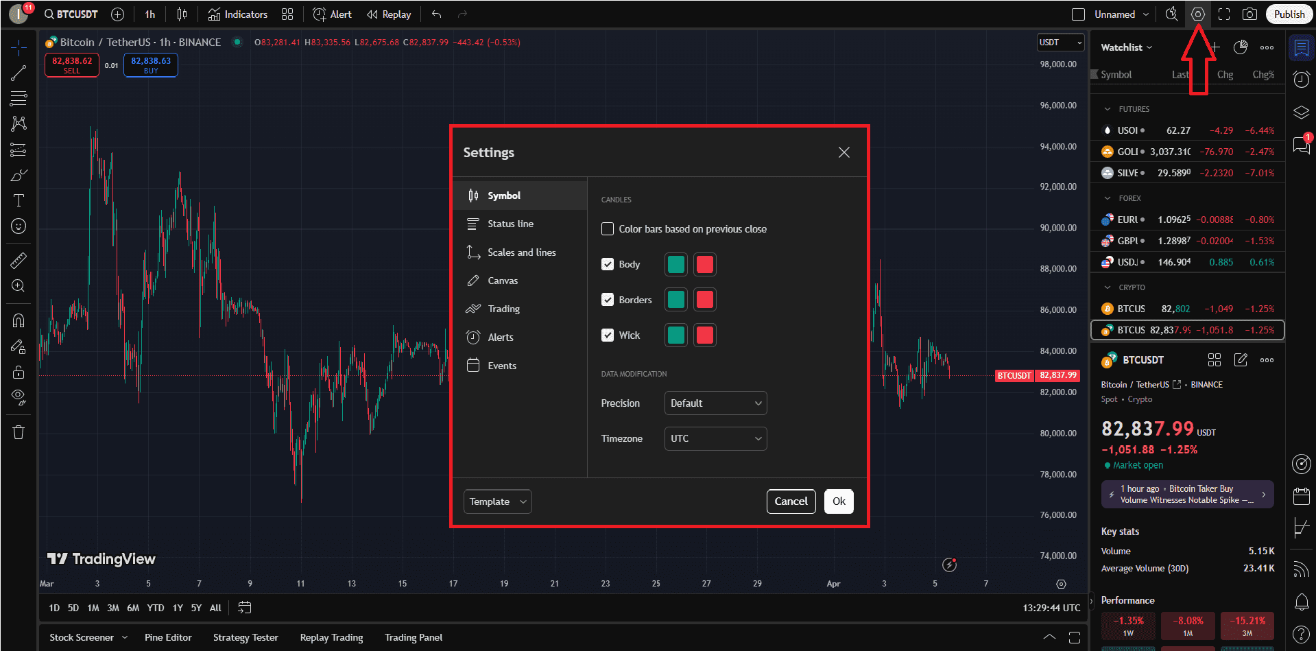Viewport: 1316px width, 651px height.
Task: Select the USOIL row in watchlist
Action: tap(1188, 130)
